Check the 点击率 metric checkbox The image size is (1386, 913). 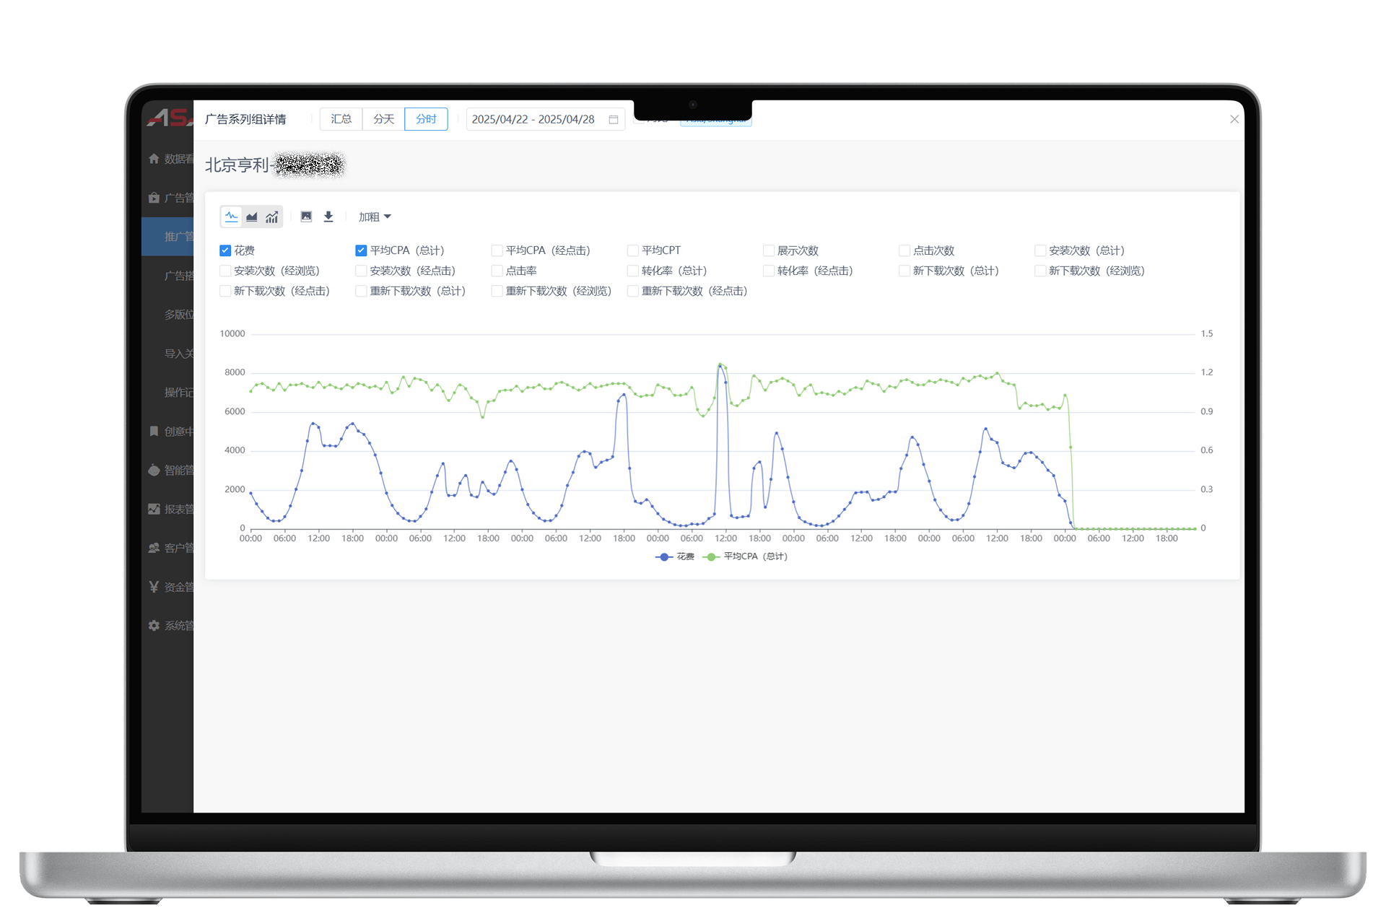[497, 271]
